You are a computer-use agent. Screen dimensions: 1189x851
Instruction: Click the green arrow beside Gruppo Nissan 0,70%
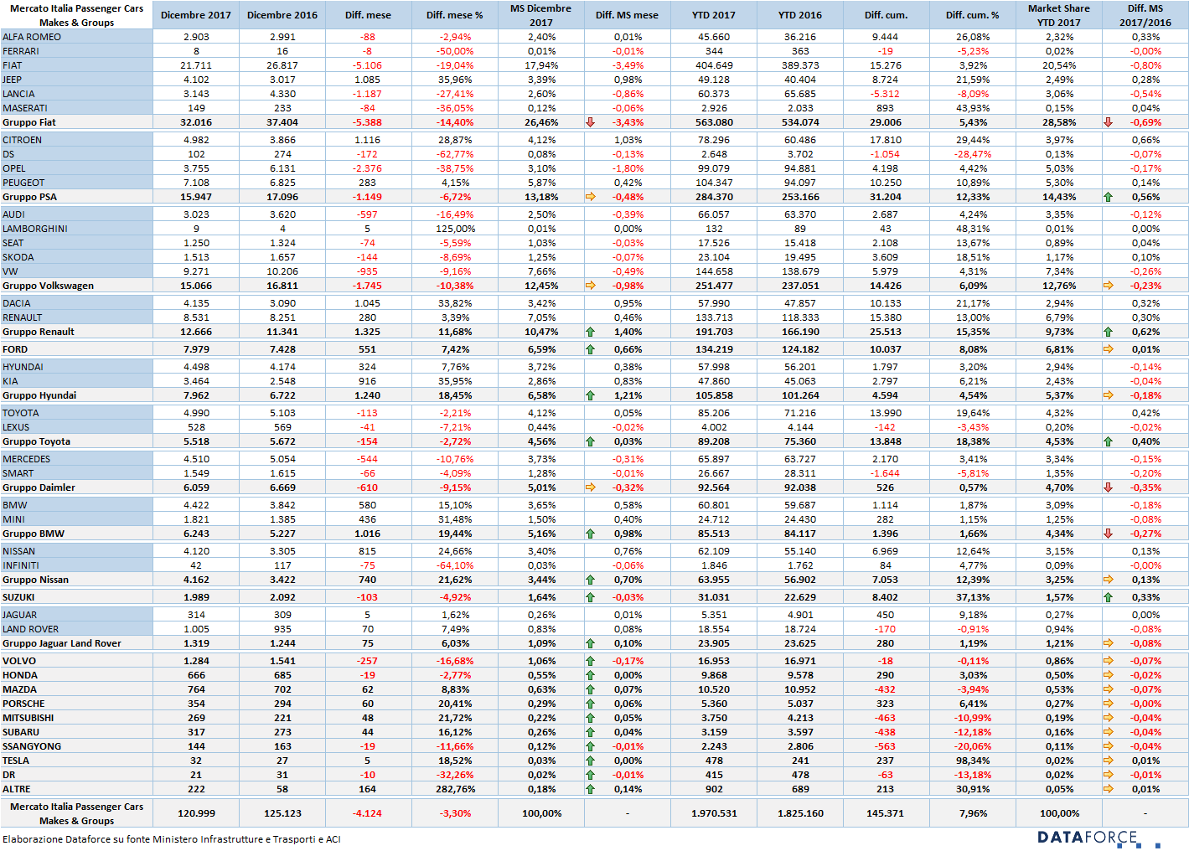tap(590, 580)
